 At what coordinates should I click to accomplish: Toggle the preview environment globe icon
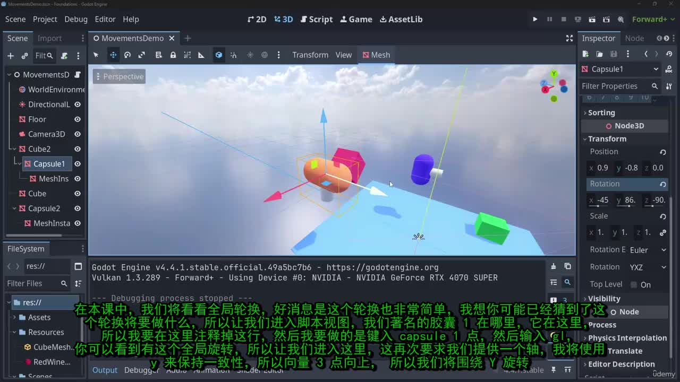coord(265,55)
